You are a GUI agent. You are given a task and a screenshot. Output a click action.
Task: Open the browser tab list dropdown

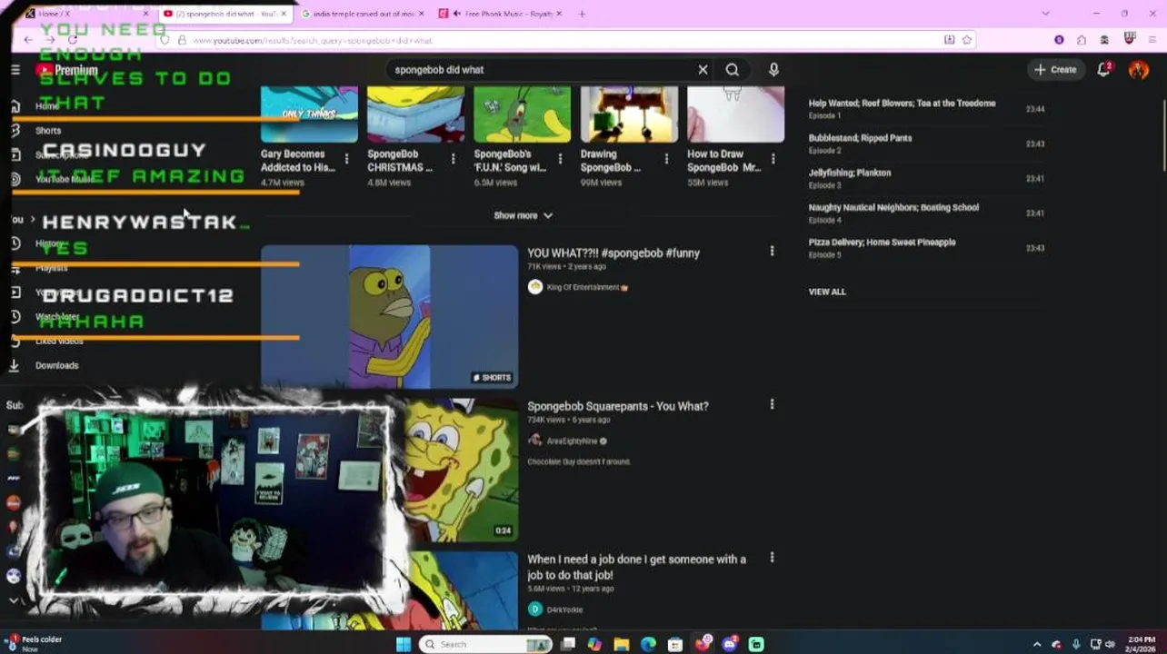[1045, 14]
